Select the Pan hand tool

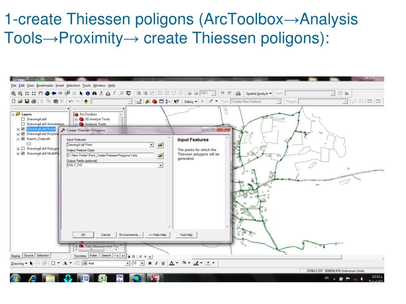tap(40, 93)
